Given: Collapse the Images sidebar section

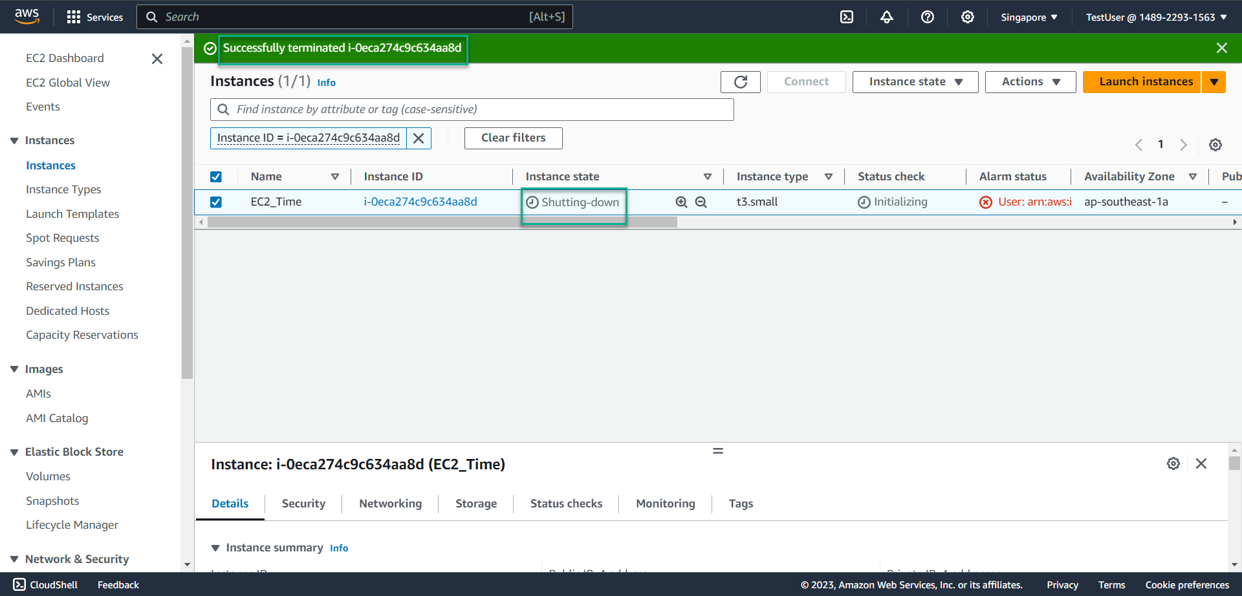Looking at the screenshot, I should coord(14,369).
